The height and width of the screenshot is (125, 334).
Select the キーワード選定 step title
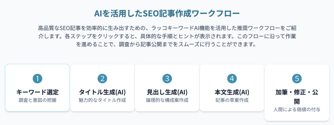click(38, 92)
